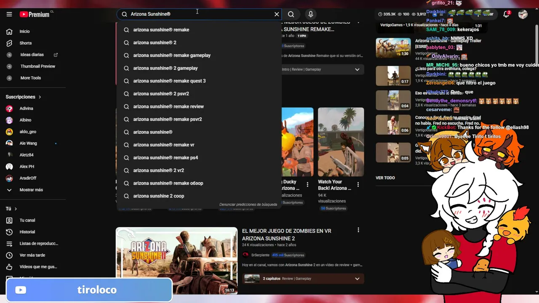This screenshot has width=539, height=303.
Task: Select suggestion "arizona sunshine® remake обзор"
Action: [199, 183]
